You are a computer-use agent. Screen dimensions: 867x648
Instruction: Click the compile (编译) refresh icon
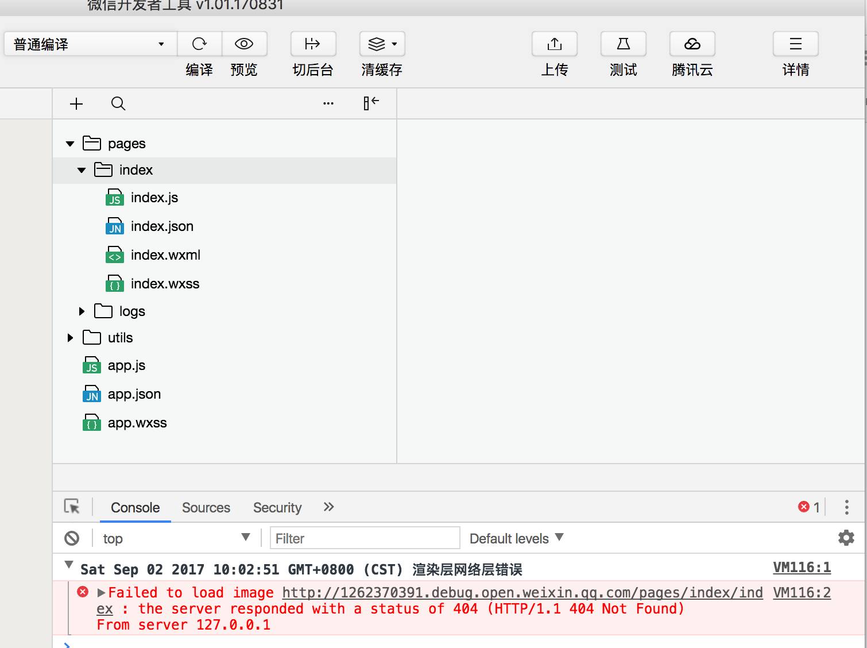click(199, 44)
